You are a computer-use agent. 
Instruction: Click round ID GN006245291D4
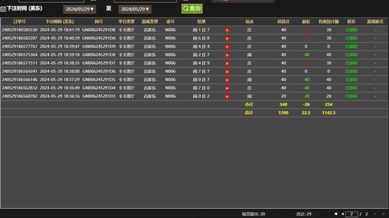[99, 88]
